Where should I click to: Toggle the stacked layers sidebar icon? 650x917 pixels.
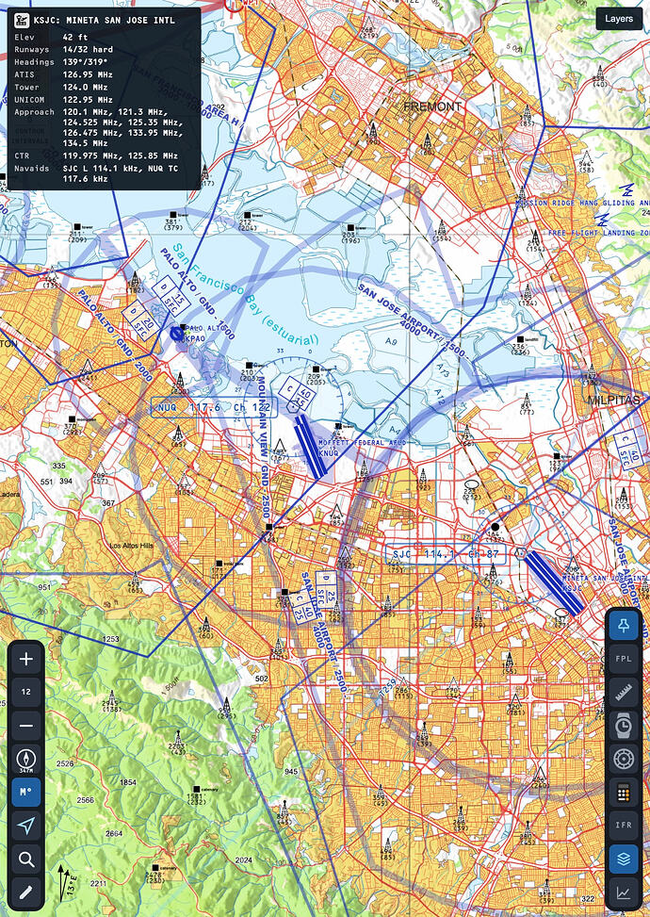(x=624, y=860)
